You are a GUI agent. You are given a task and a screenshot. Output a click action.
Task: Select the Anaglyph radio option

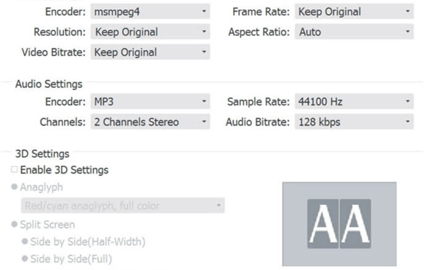[15, 187]
